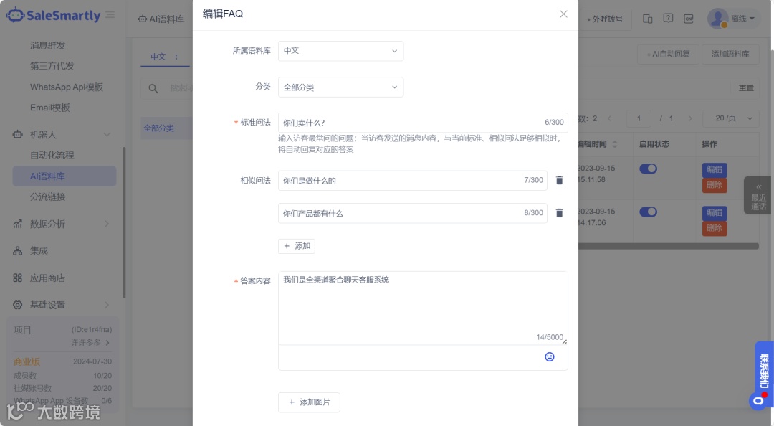
Task: Delete the similar question 你们产品都有什么
Action: [559, 213]
